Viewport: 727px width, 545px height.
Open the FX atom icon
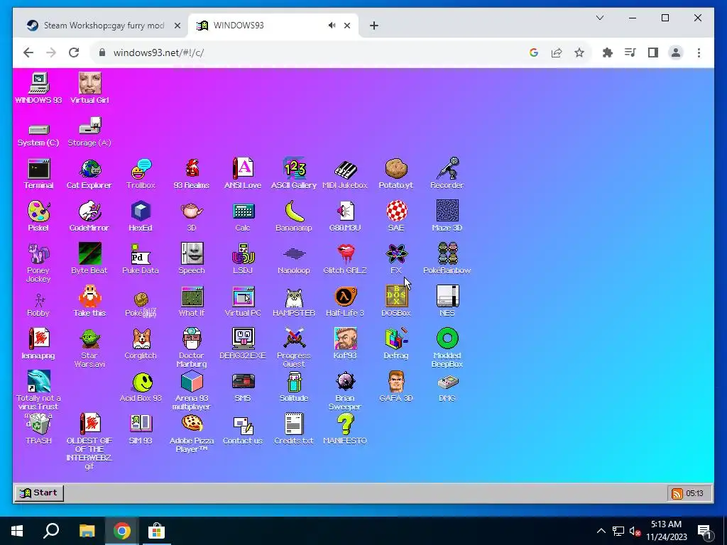click(396, 255)
